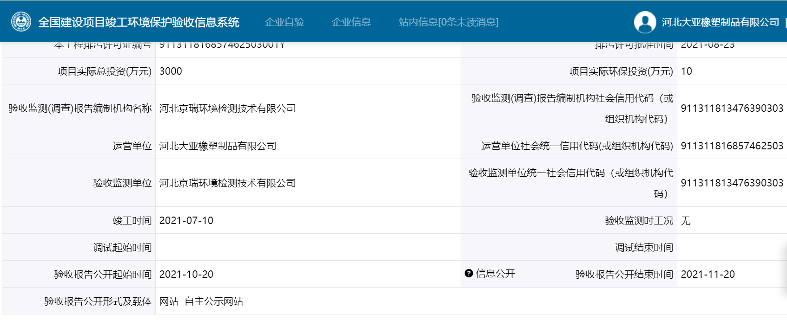Click the 验收报告公开起始时间 label
This screenshot has height=333, width=787.
coord(103,274)
